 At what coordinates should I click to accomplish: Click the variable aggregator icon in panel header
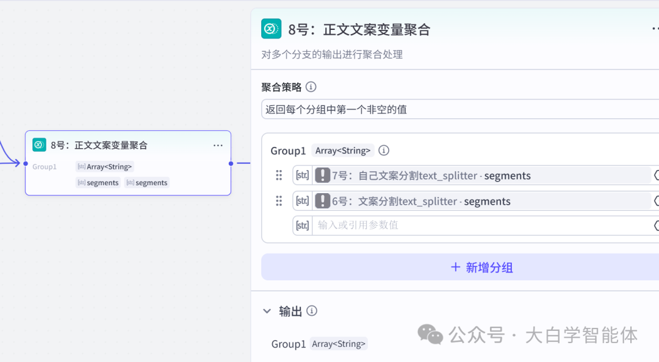coord(271,29)
